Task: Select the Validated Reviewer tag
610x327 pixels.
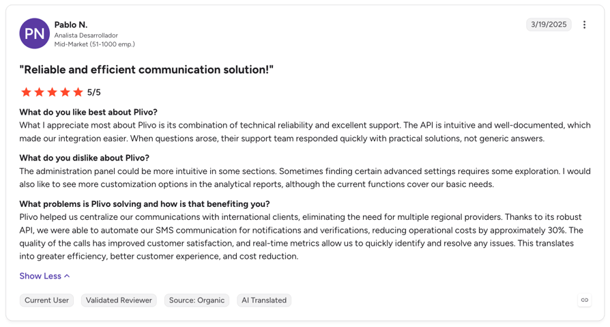Action: point(119,300)
